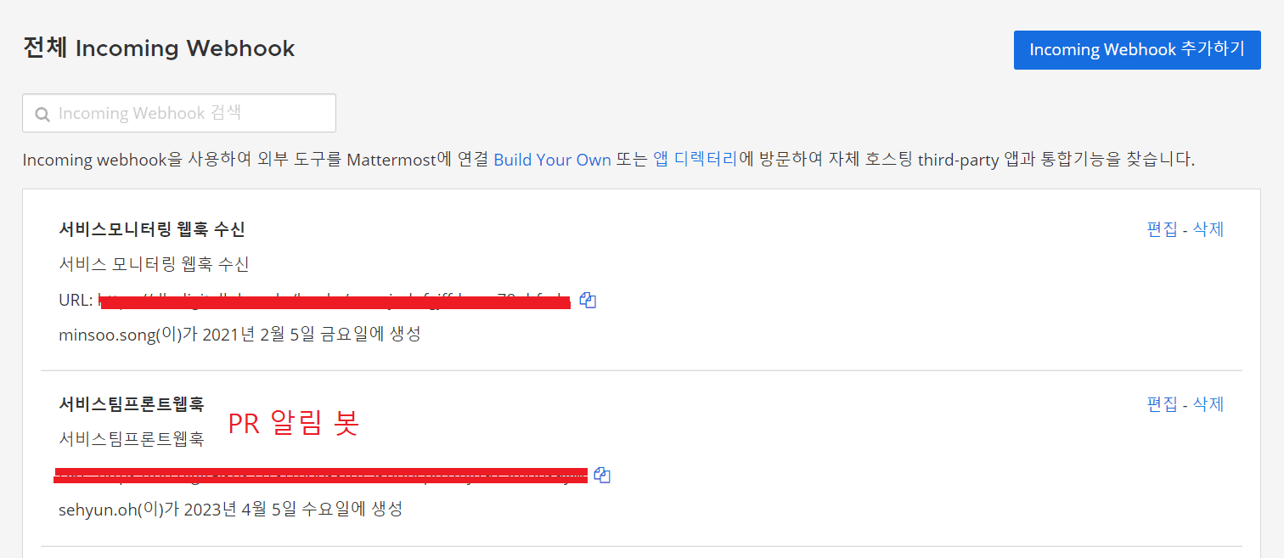Copy the 서비스팀프론트웹훅 URL
Screen dimensions: 1284x558
[602, 475]
